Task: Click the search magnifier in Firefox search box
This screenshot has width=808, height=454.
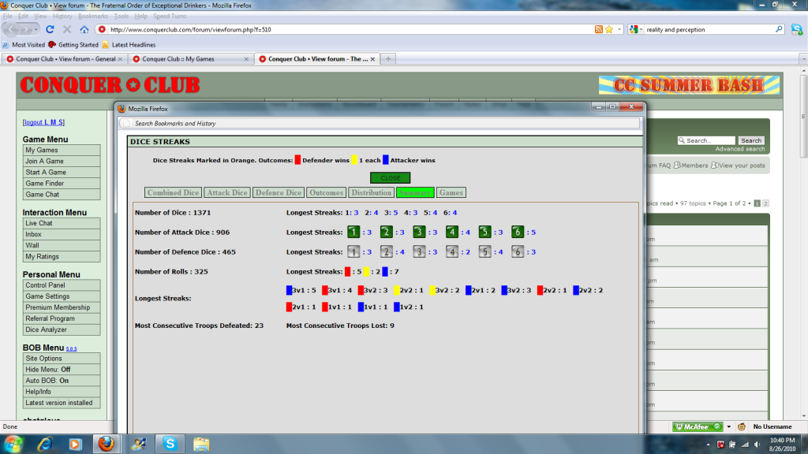Action: coord(779,29)
